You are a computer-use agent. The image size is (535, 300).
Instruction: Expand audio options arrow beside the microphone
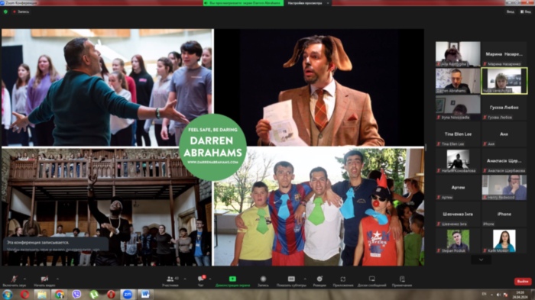point(24,279)
